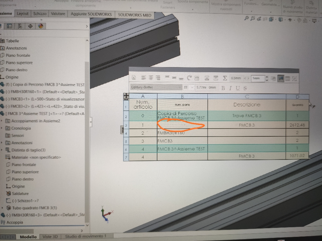Open the Century Gothic font dropdown

pyautogui.click(x=156, y=87)
